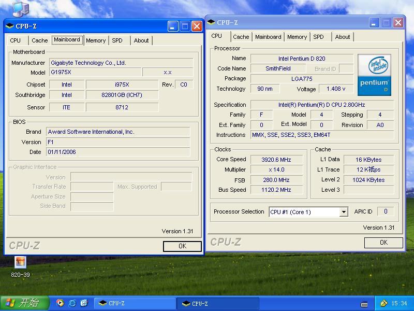Minimize the left CPU-Z window

pos(173,26)
